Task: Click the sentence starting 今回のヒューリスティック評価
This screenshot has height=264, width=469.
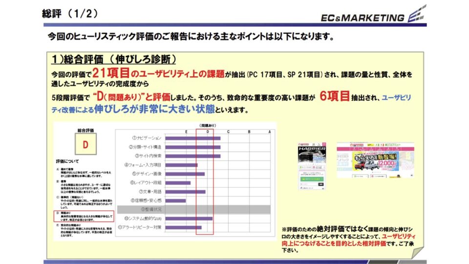Action: (x=191, y=37)
